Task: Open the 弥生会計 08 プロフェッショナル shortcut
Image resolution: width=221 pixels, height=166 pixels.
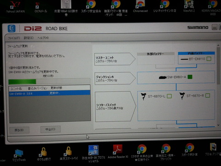Action: tap(93, 154)
